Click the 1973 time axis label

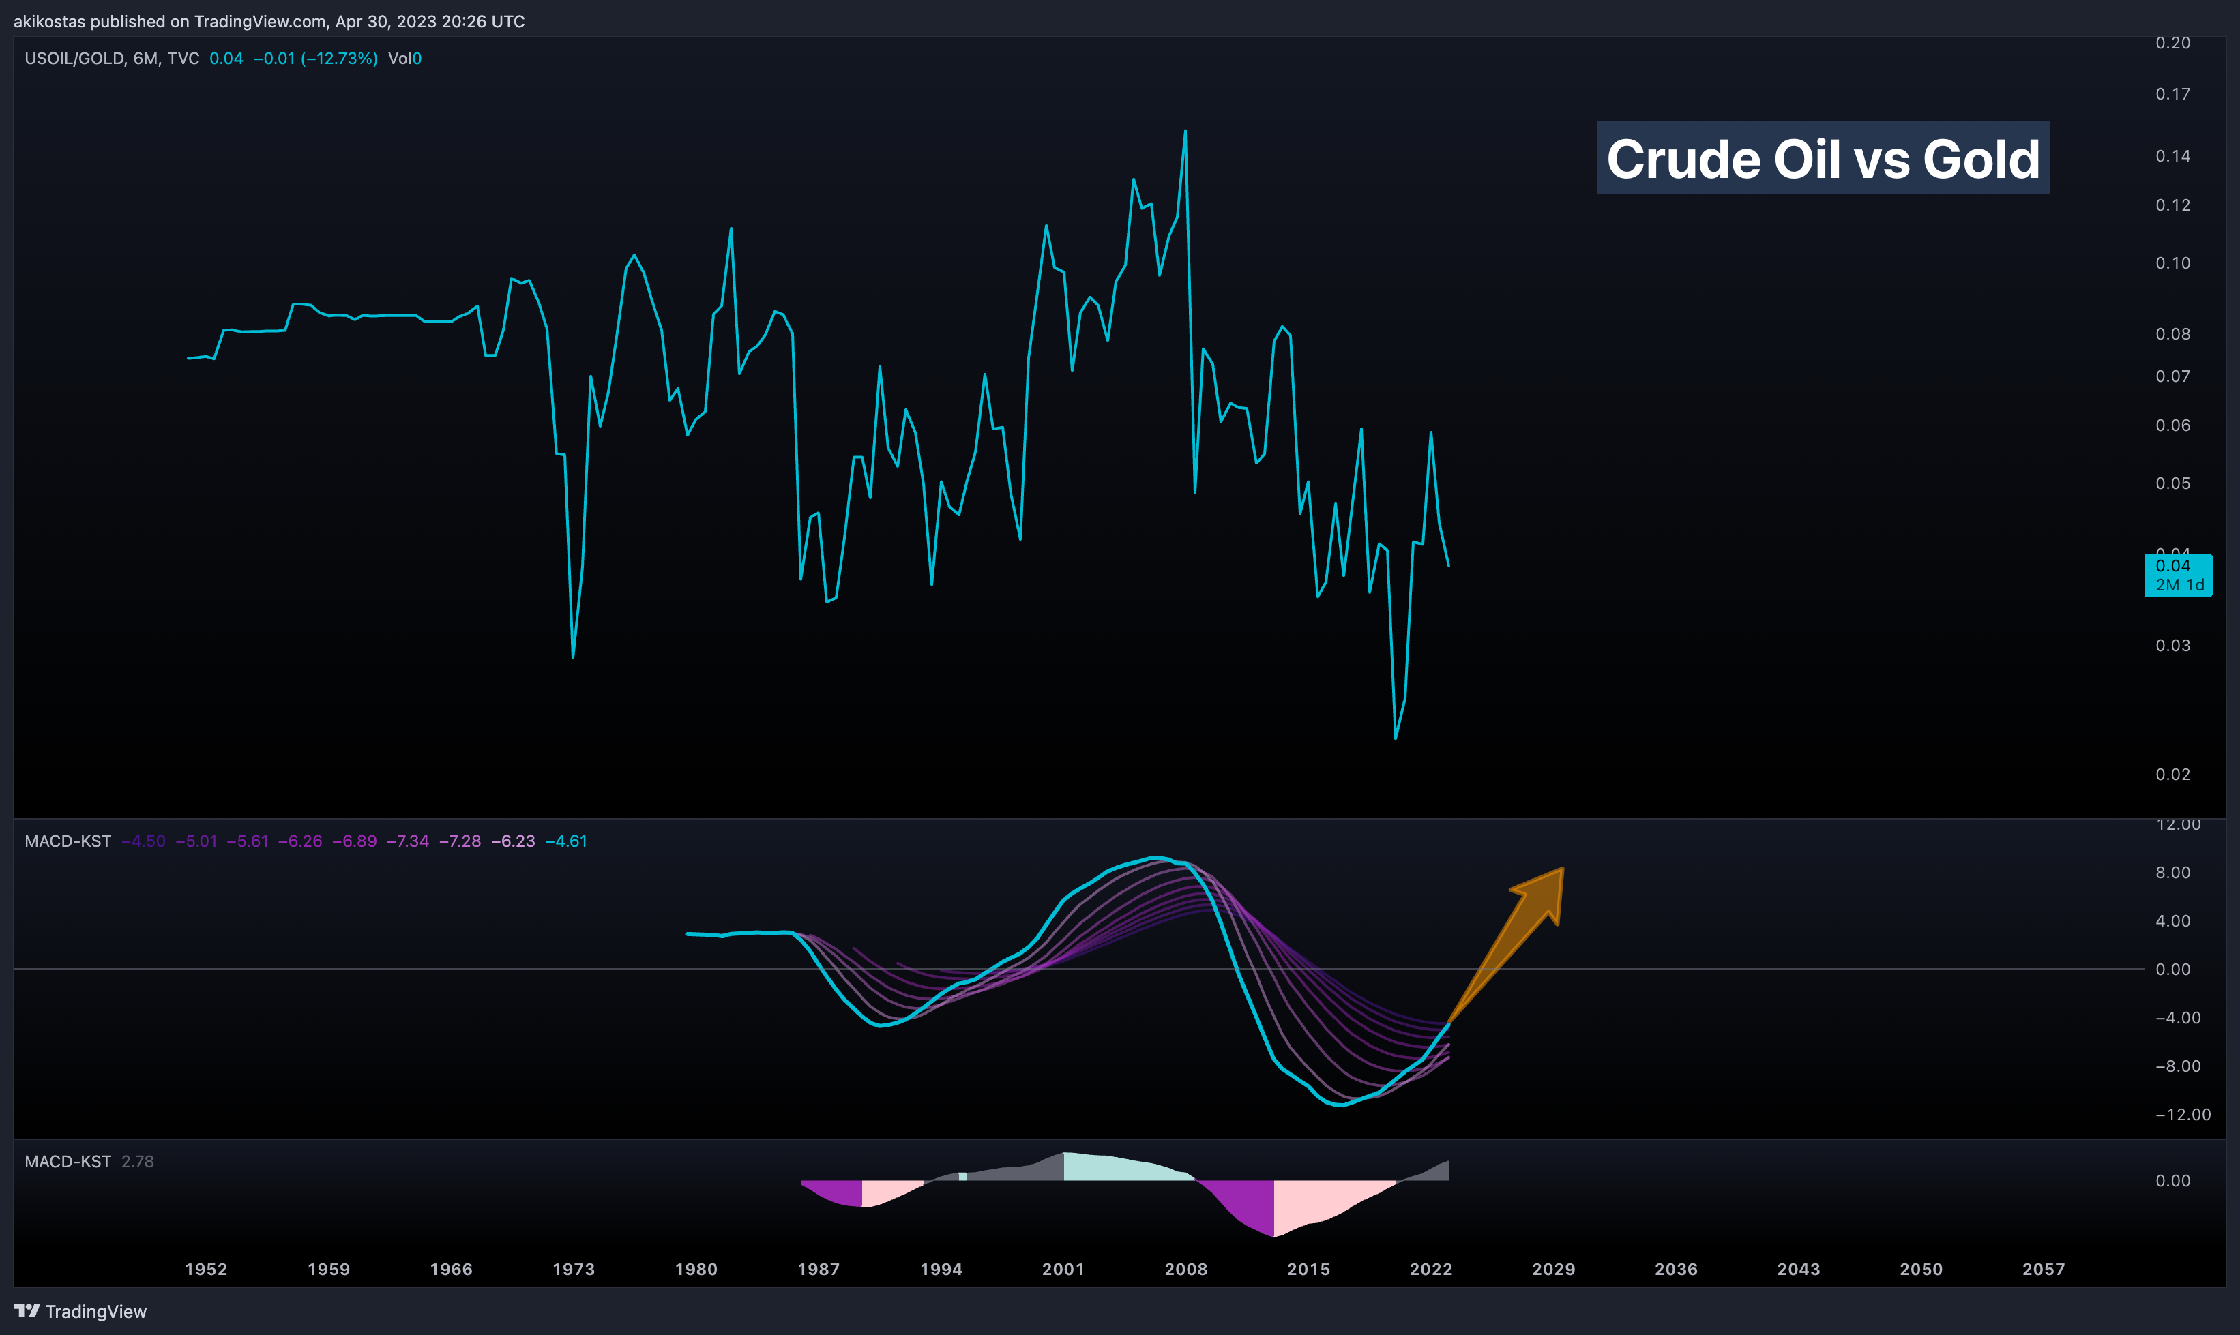pos(573,1270)
